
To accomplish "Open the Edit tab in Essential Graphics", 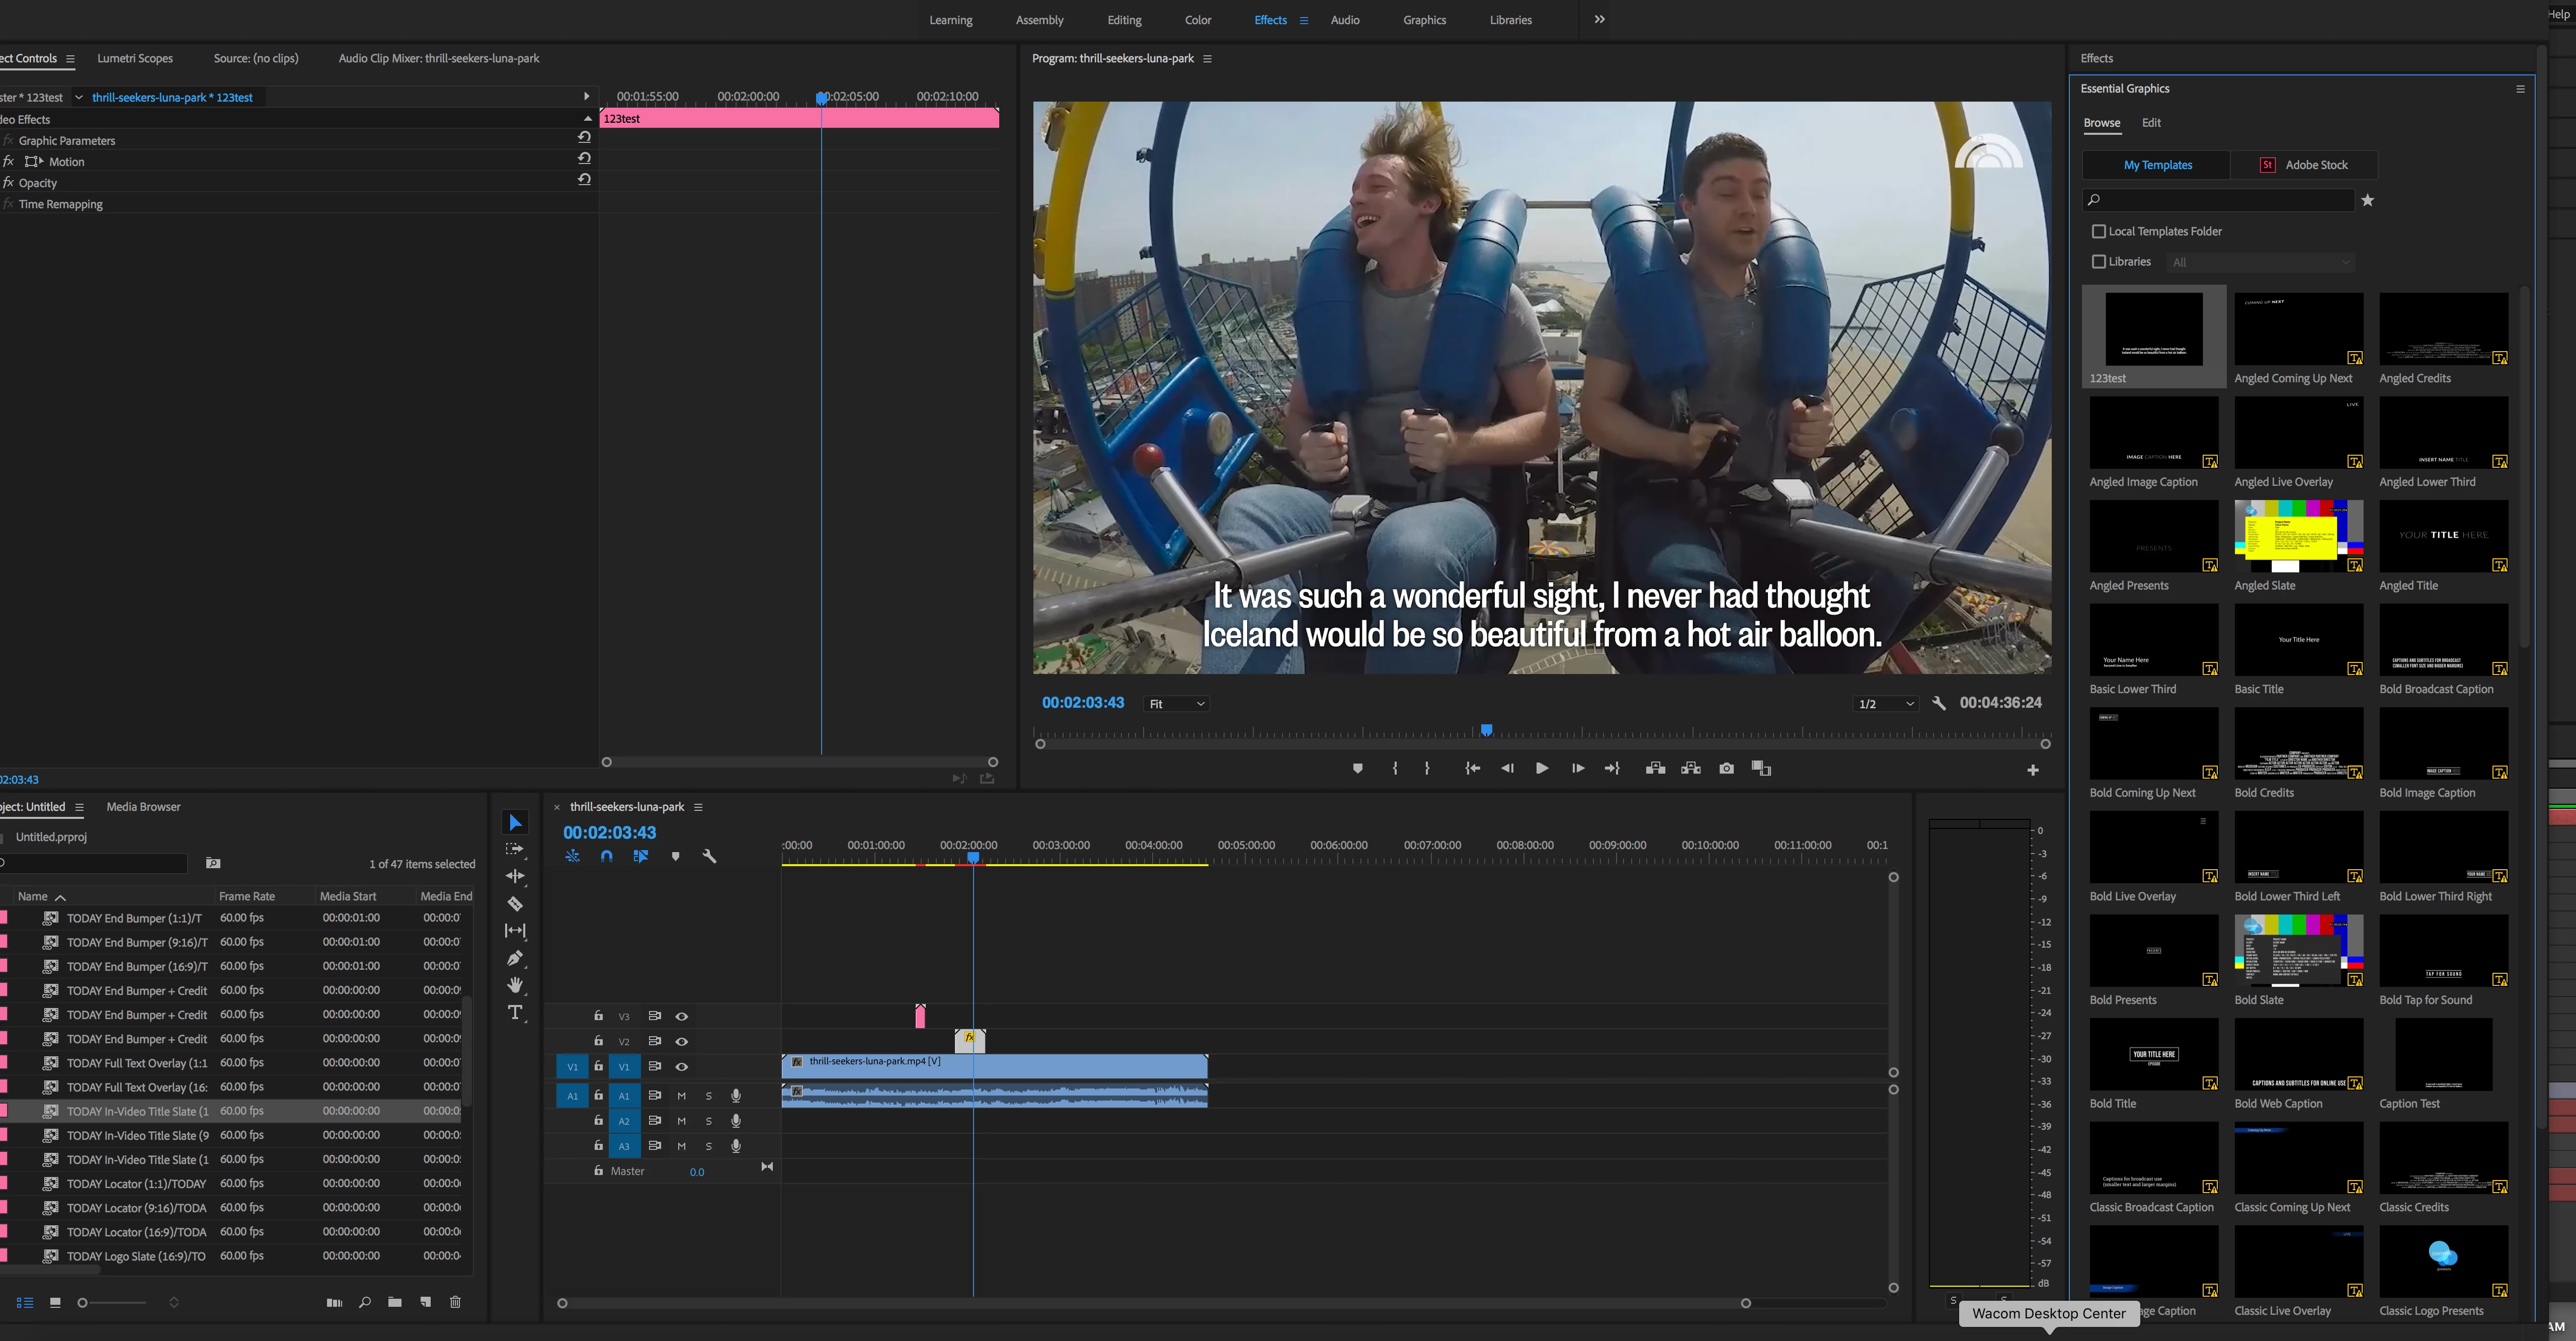I will [x=2150, y=122].
